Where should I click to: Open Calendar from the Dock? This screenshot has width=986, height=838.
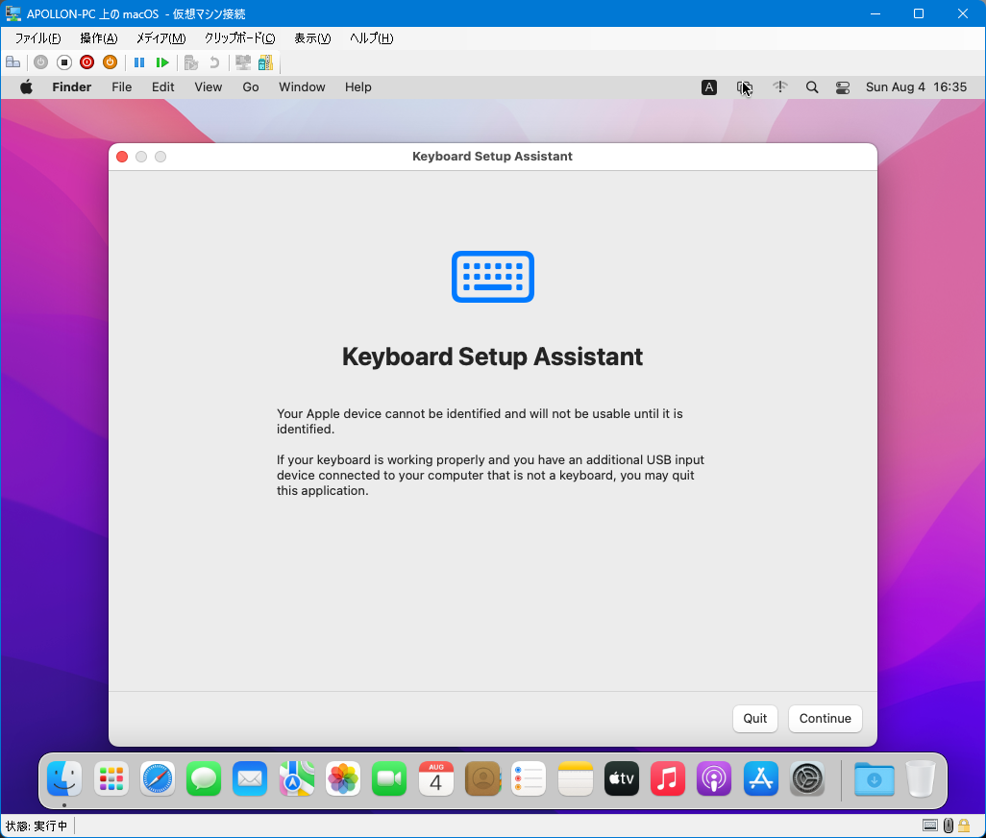pyautogui.click(x=435, y=779)
